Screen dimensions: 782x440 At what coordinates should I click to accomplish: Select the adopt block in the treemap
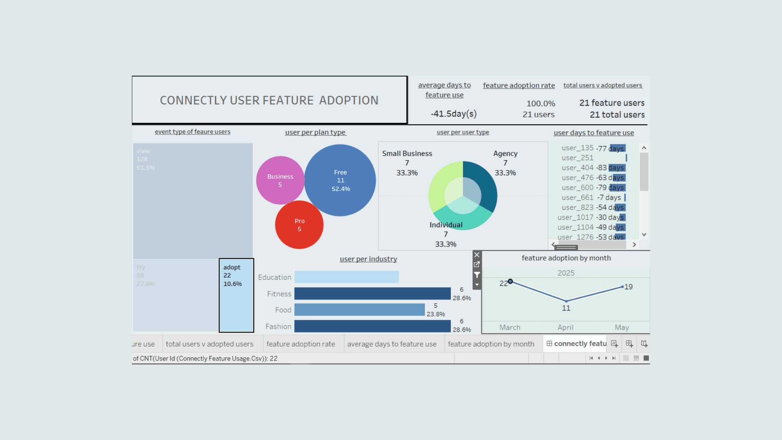tap(236, 295)
